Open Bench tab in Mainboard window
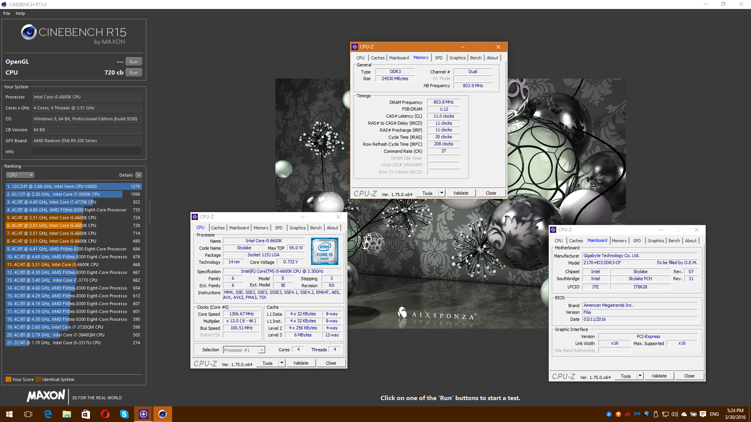Viewport: 751px width, 422px height. tap(674, 241)
